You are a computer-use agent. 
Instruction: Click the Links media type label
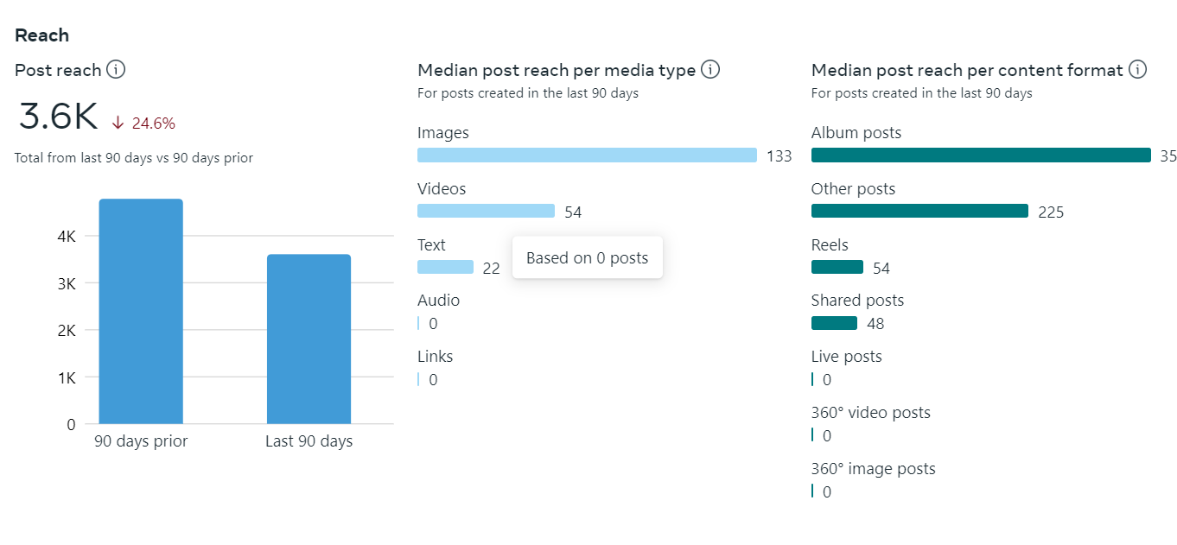[x=435, y=357]
